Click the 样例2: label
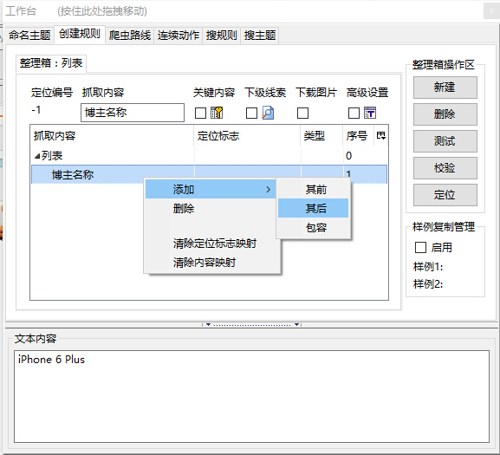 (x=428, y=283)
